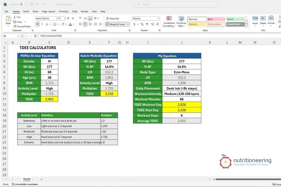Select the yellow TDEE Workout Day cell
This screenshot has width=281, height=187.
(x=182, y=104)
